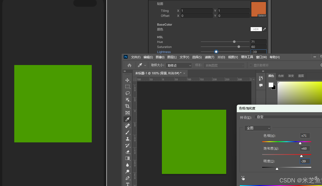This screenshot has height=186, width=322.
Task: Click the 饱和度 saturation slider handle
Action: point(301,156)
